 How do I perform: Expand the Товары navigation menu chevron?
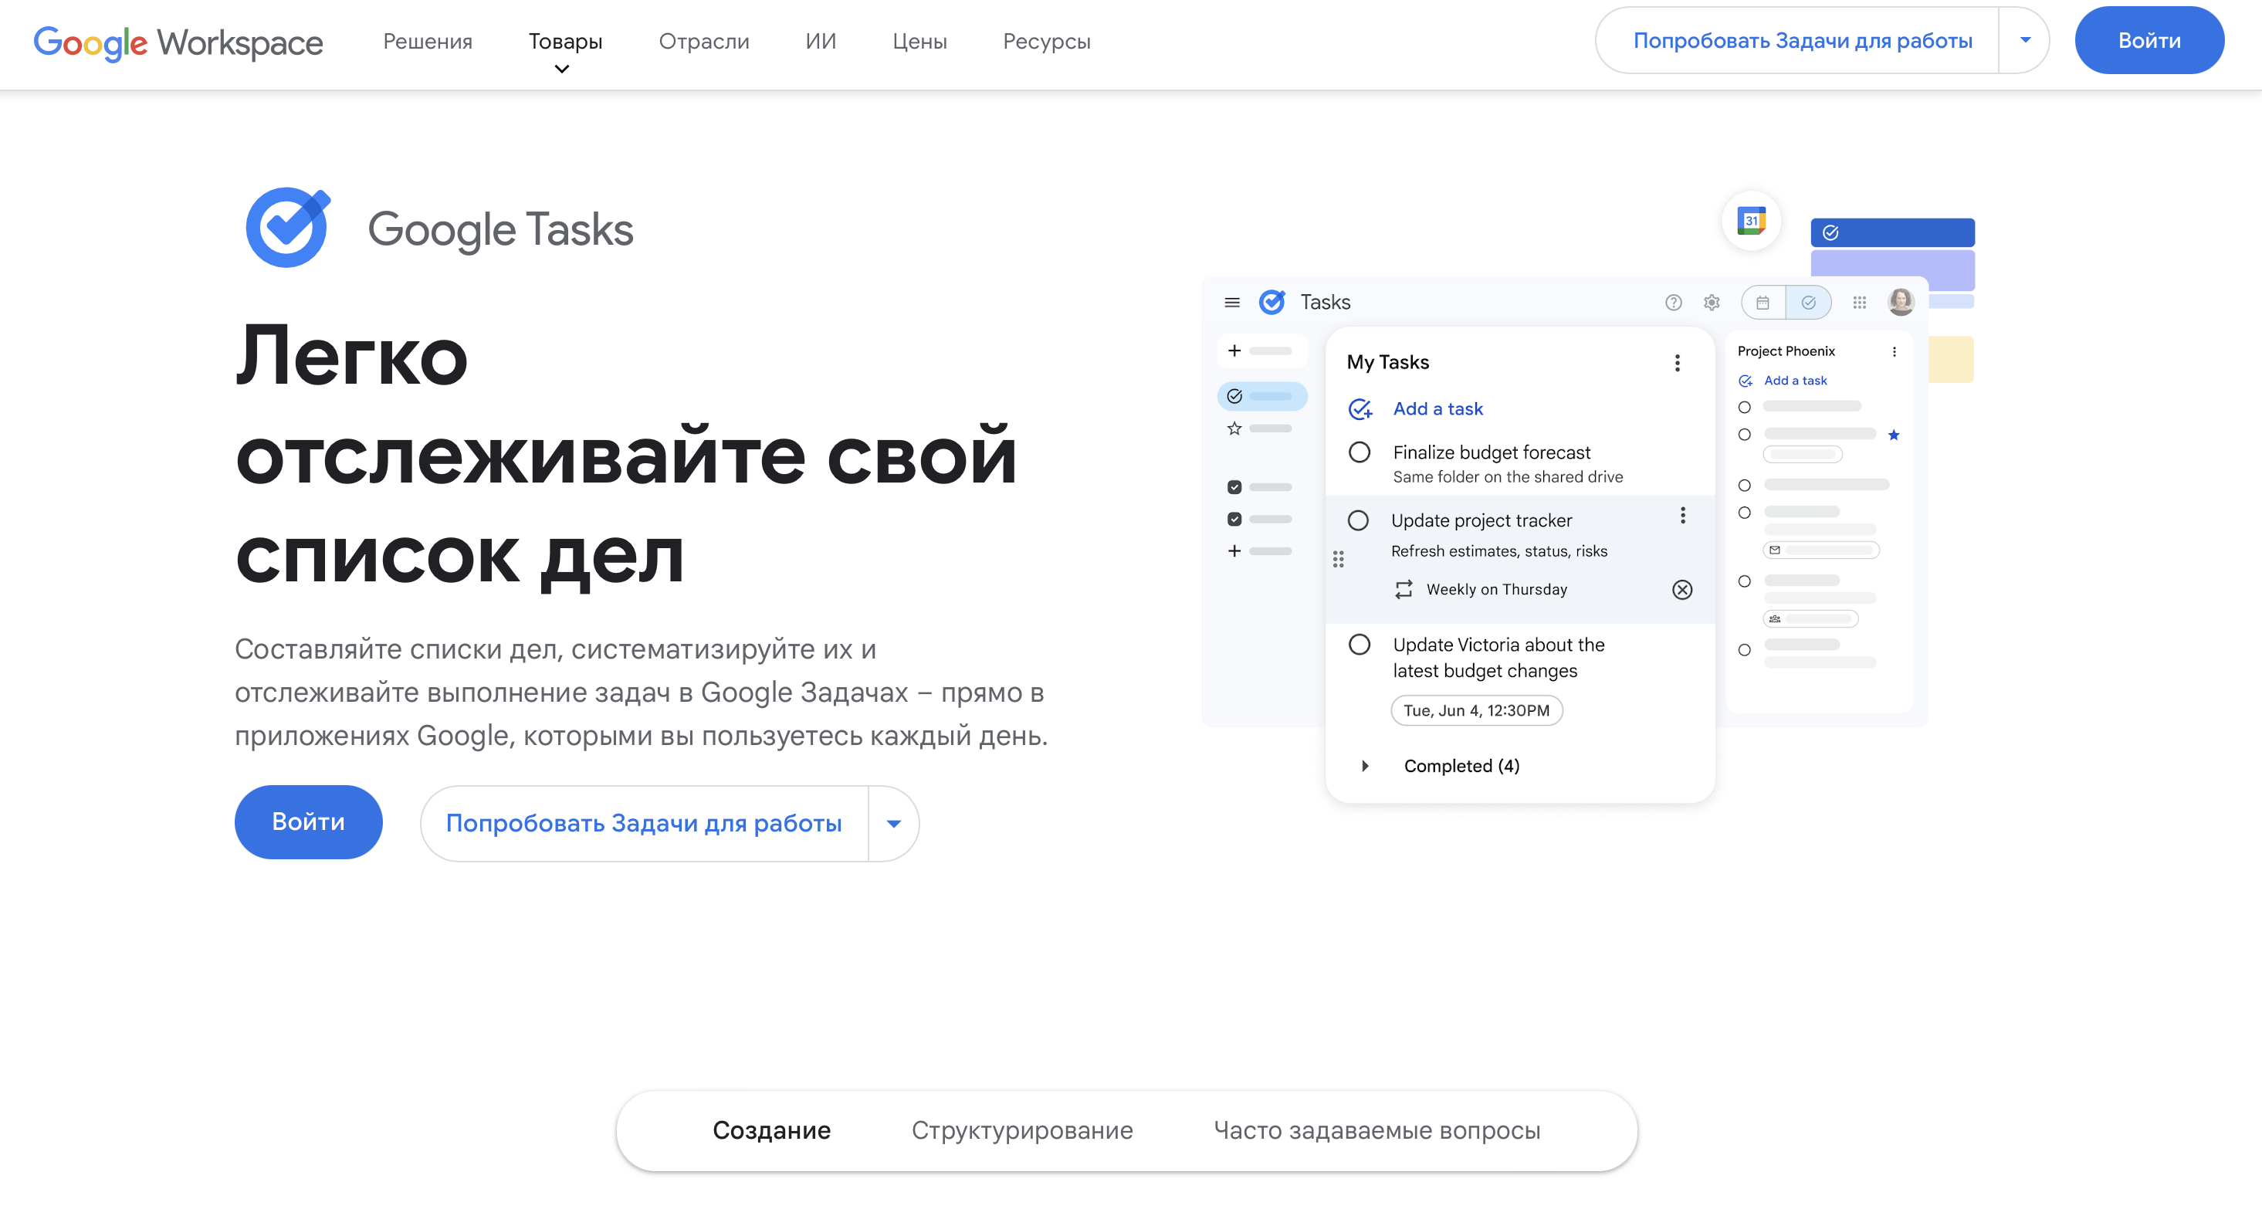(562, 69)
